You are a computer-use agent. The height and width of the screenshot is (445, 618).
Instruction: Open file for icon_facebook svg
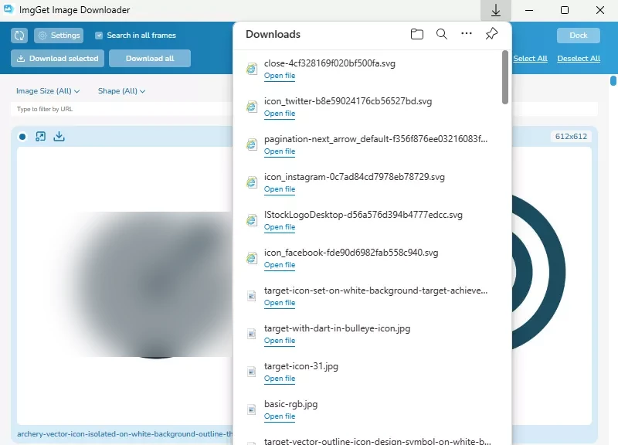pyautogui.click(x=280, y=265)
